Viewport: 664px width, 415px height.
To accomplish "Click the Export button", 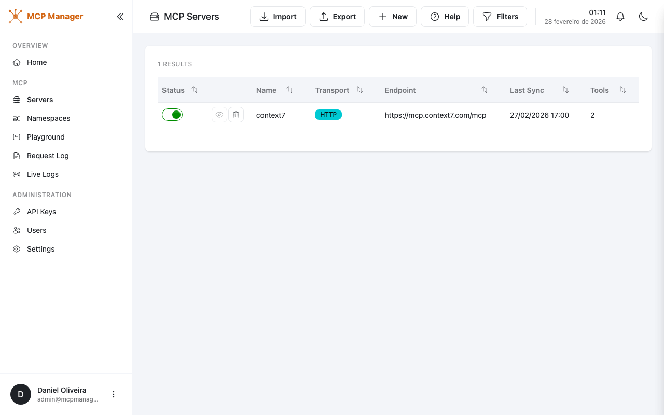I will tap(337, 17).
